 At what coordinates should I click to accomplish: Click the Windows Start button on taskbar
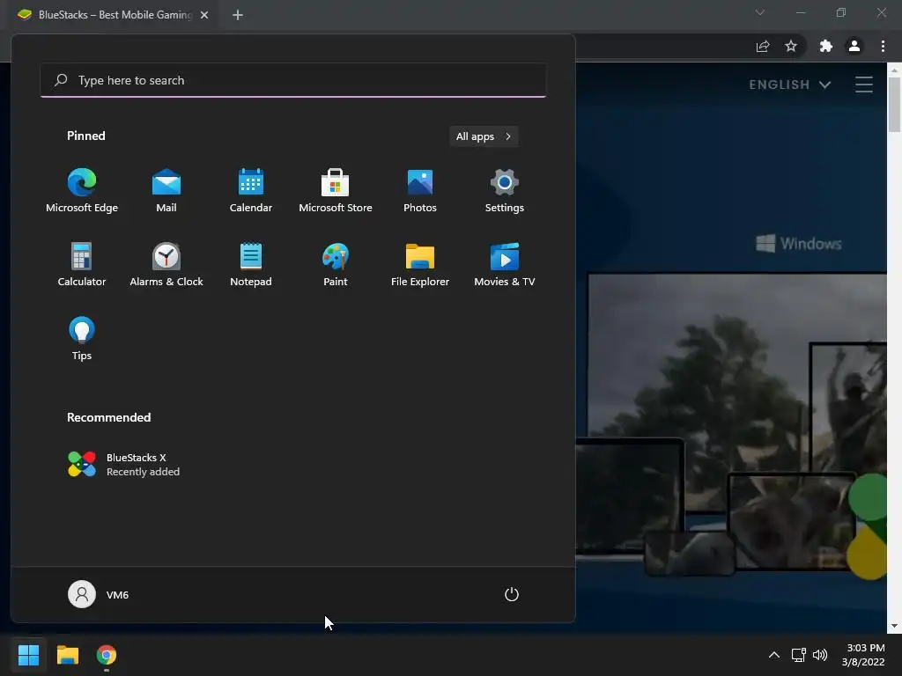pyautogui.click(x=28, y=655)
